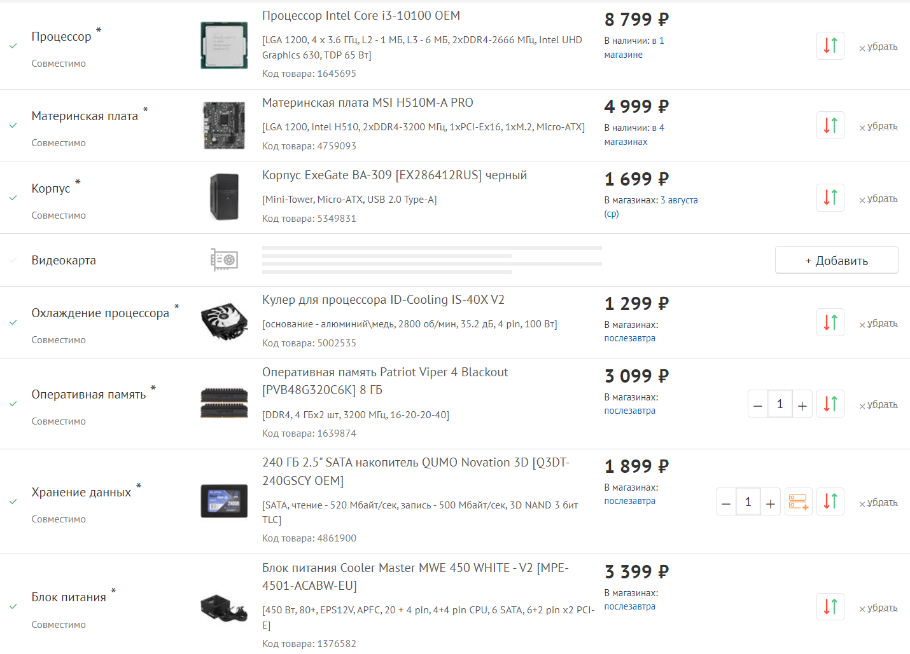Screen dimensions: 910x654
Task: Click the swap arrows icon for the processor
Action: click(830, 46)
